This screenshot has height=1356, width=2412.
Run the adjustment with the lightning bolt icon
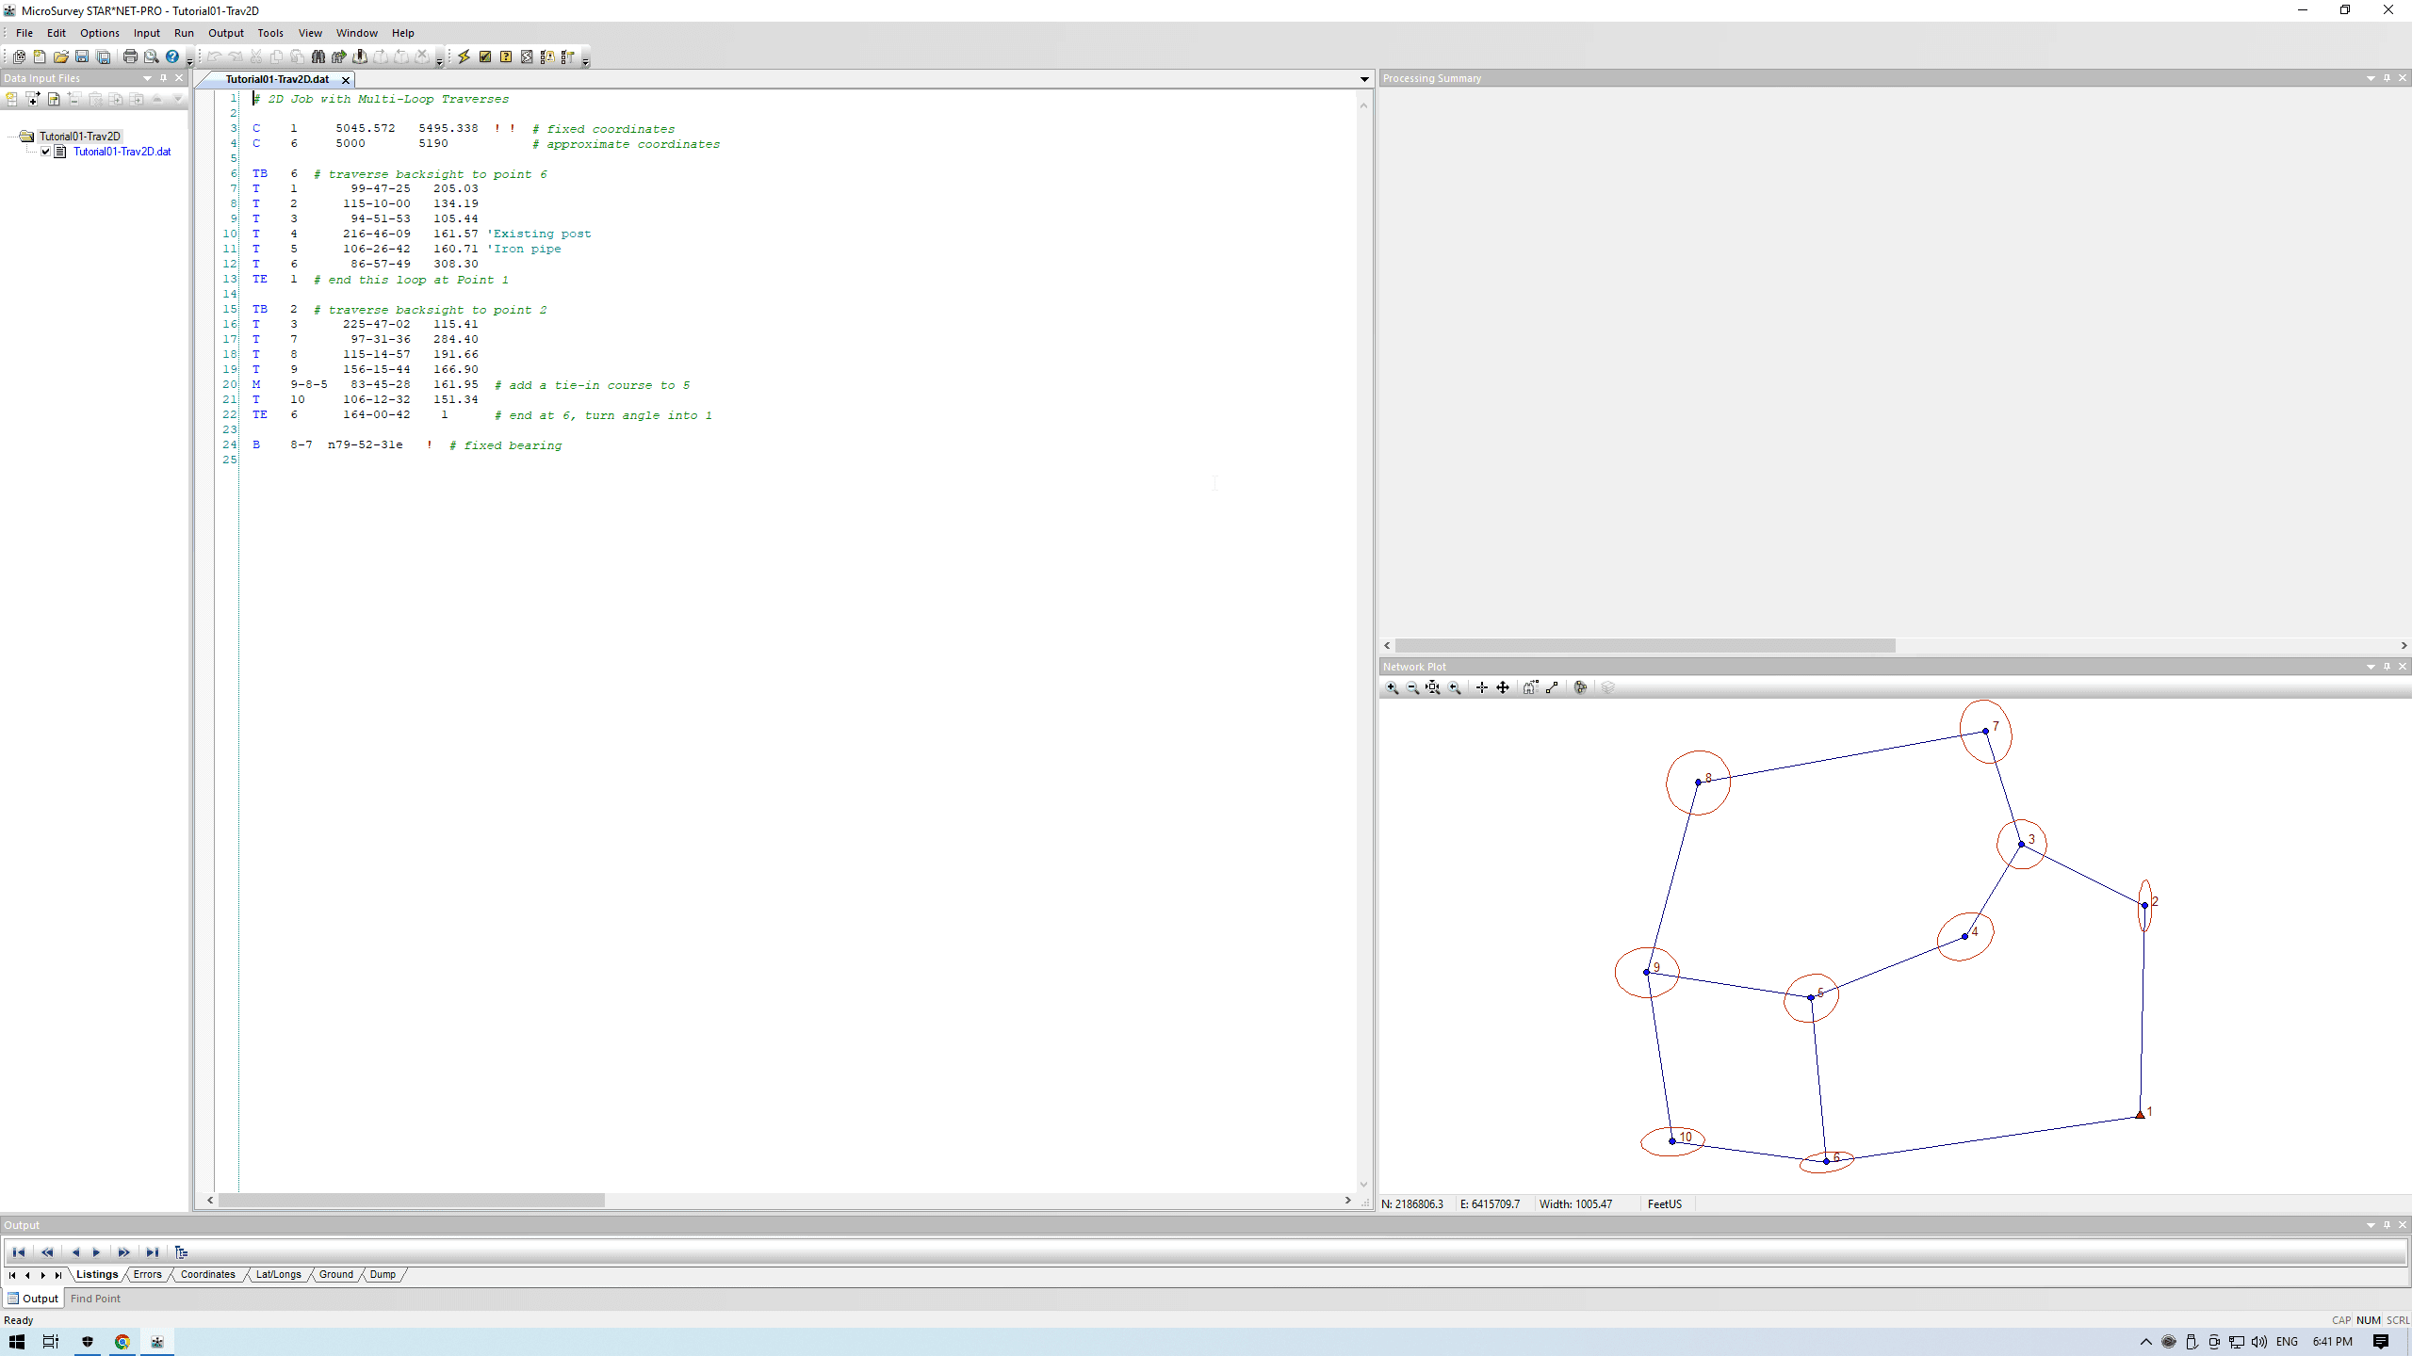pos(464,56)
